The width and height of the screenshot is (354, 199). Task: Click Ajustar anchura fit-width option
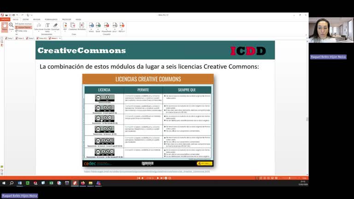[x=23, y=23]
